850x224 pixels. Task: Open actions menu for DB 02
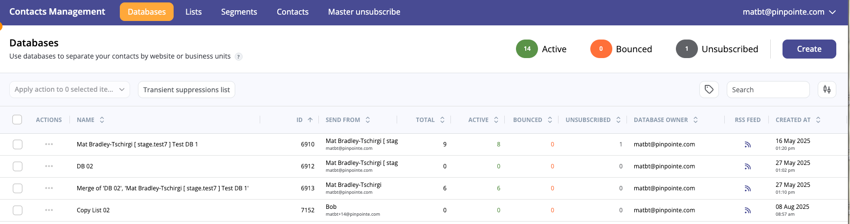pyautogui.click(x=49, y=166)
